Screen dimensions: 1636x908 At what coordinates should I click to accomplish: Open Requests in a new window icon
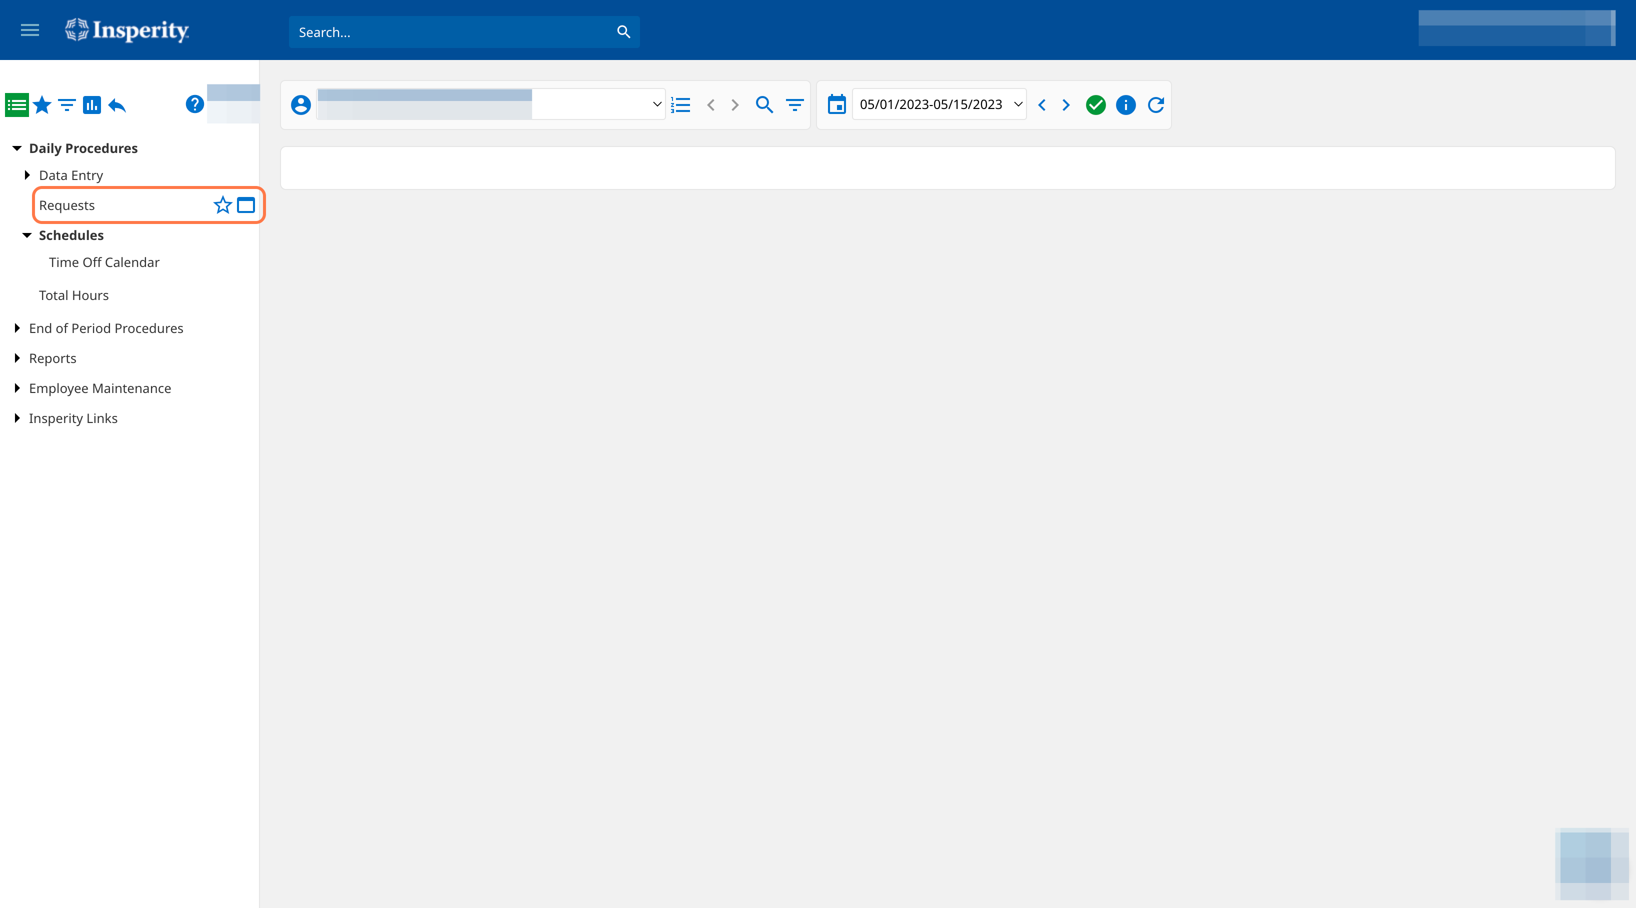(246, 205)
